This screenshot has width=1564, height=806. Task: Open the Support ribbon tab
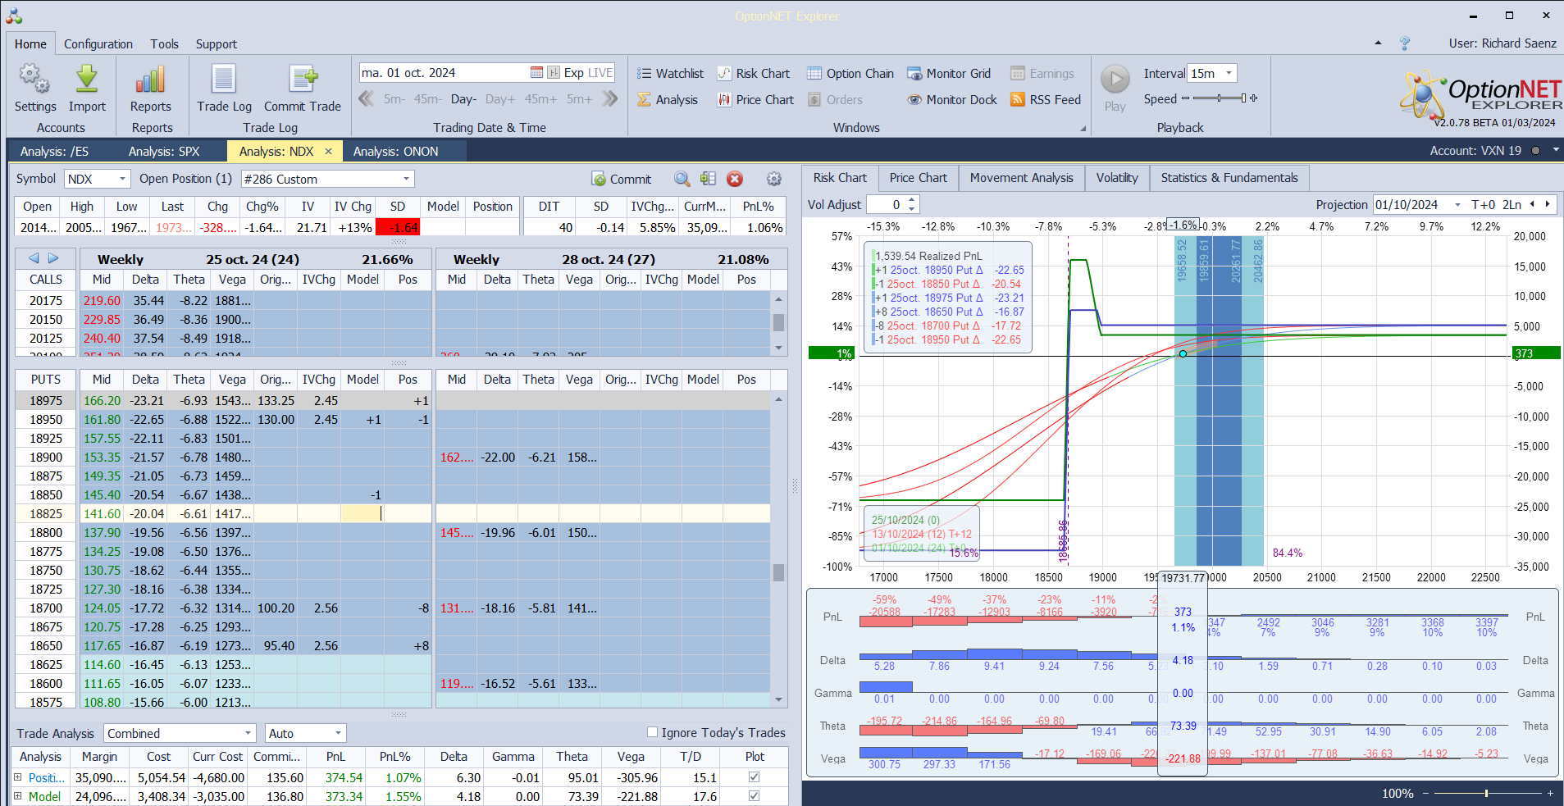click(x=217, y=44)
